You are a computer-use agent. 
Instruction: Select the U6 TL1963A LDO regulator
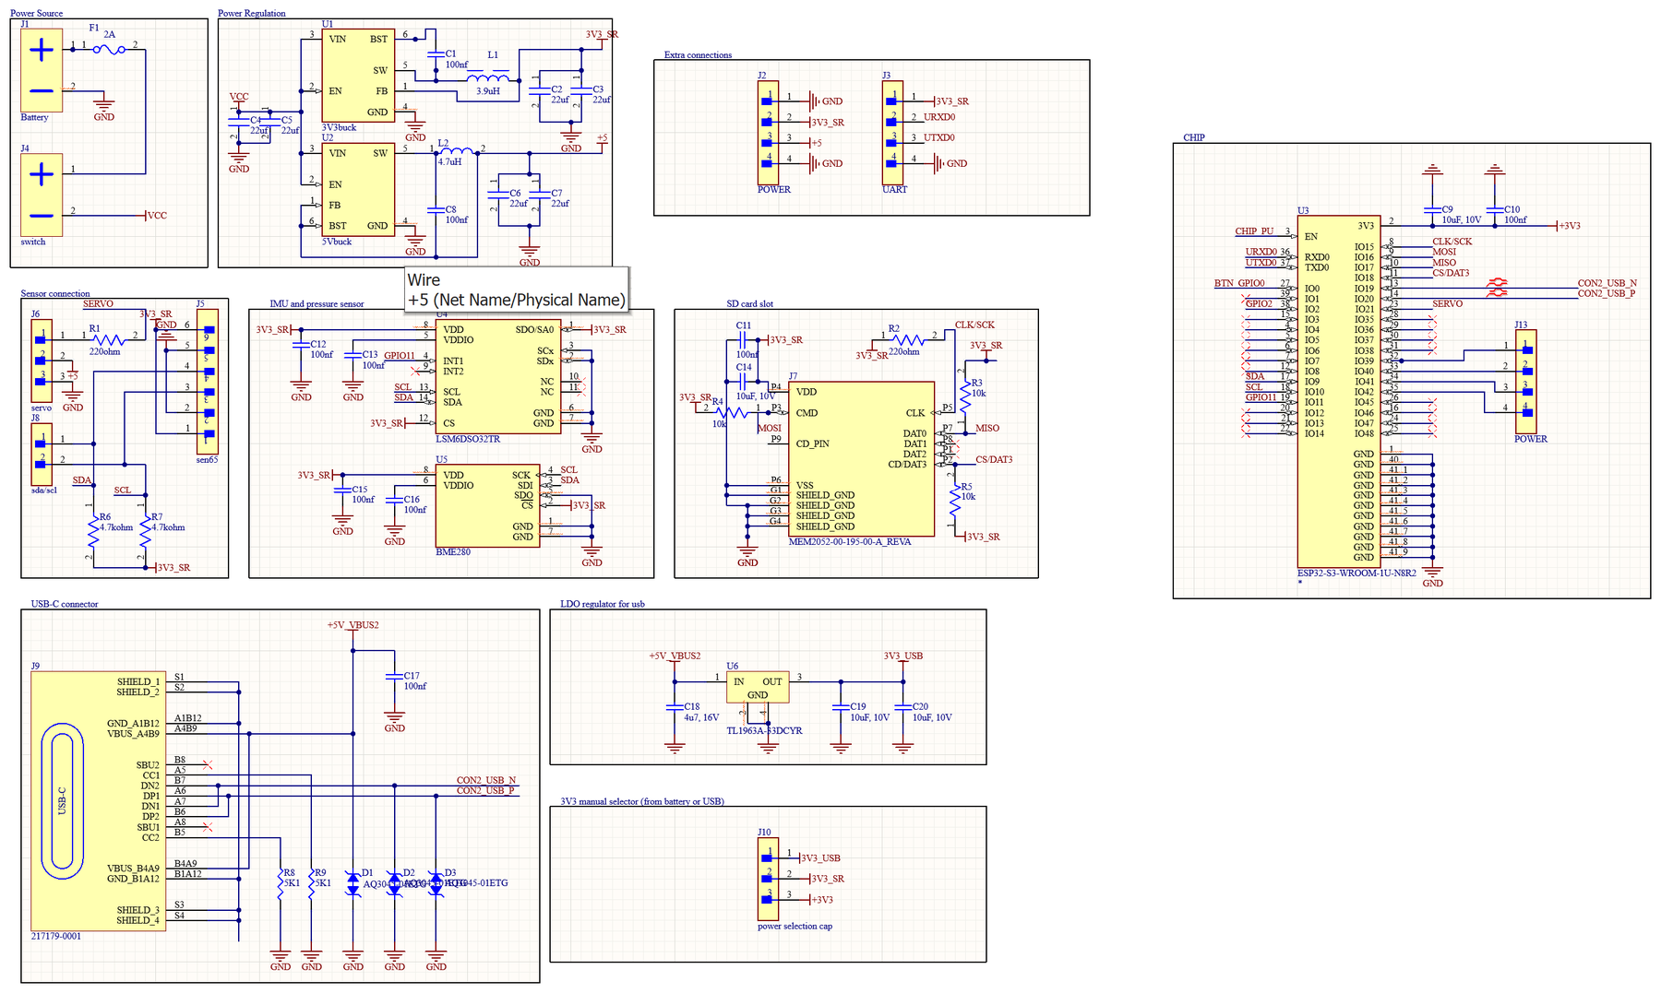coord(757,688)
